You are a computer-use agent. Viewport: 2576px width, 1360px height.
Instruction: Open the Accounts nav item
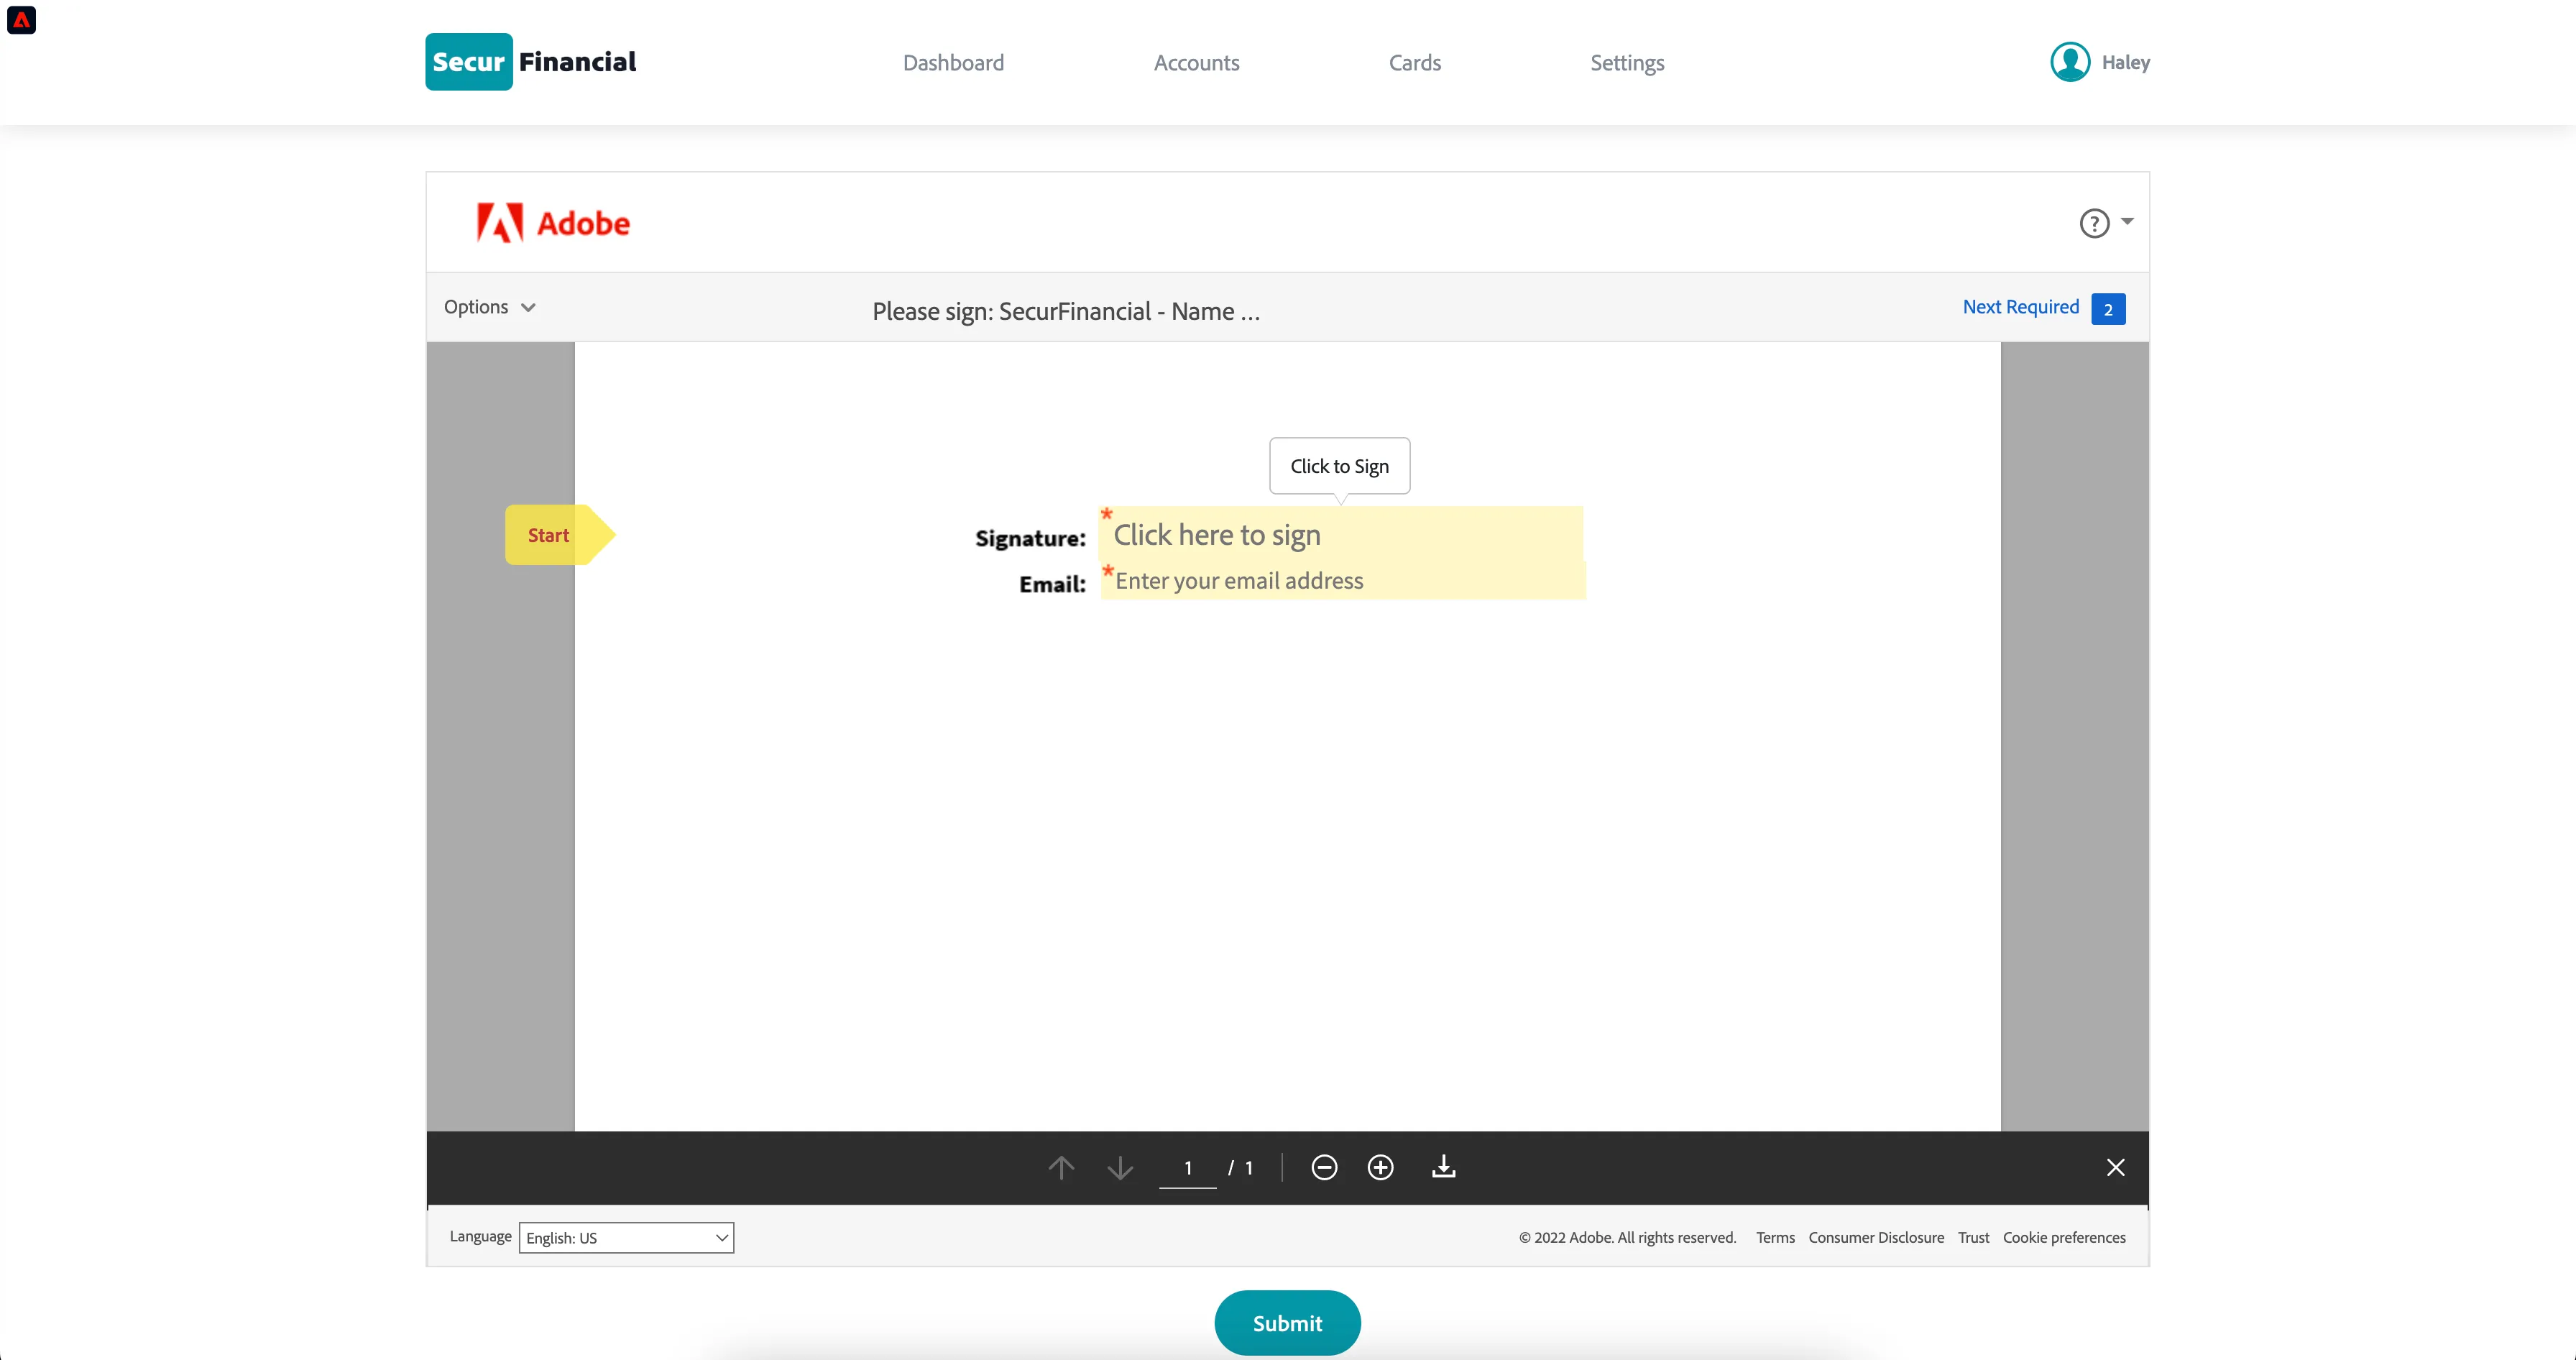pyautogui.click(x=1196, y=63)
